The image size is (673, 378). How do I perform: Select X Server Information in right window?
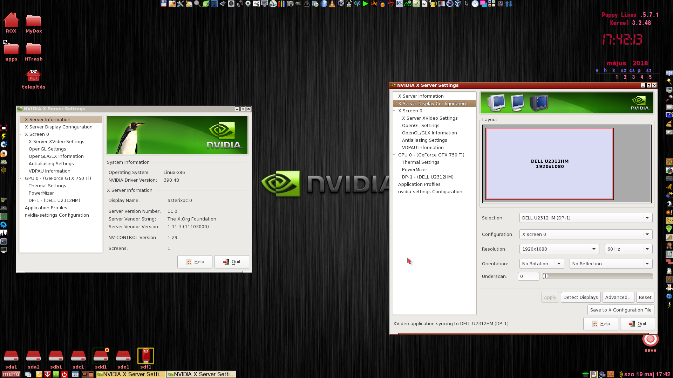(x=421, y=96)
